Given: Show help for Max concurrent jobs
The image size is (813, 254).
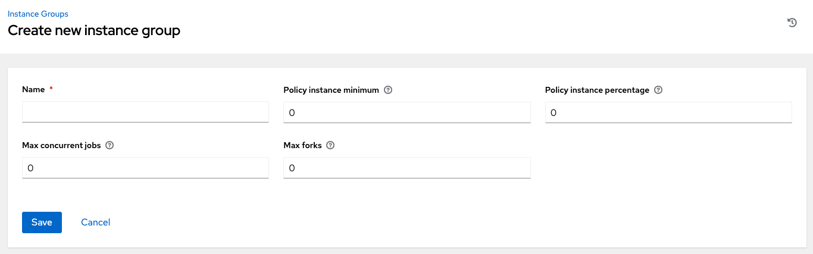Looking at the screenshot, I should coord(110,146).
